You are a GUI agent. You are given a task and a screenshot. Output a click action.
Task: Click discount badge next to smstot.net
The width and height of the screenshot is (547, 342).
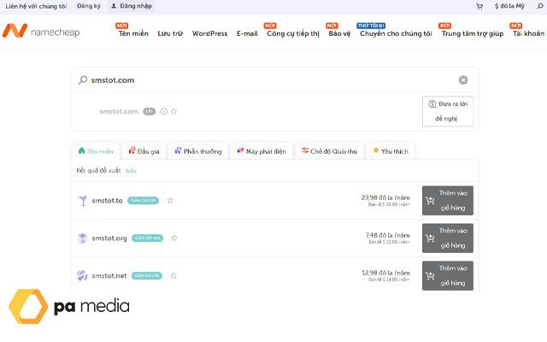pyautogui.click(x=147, y=275)
